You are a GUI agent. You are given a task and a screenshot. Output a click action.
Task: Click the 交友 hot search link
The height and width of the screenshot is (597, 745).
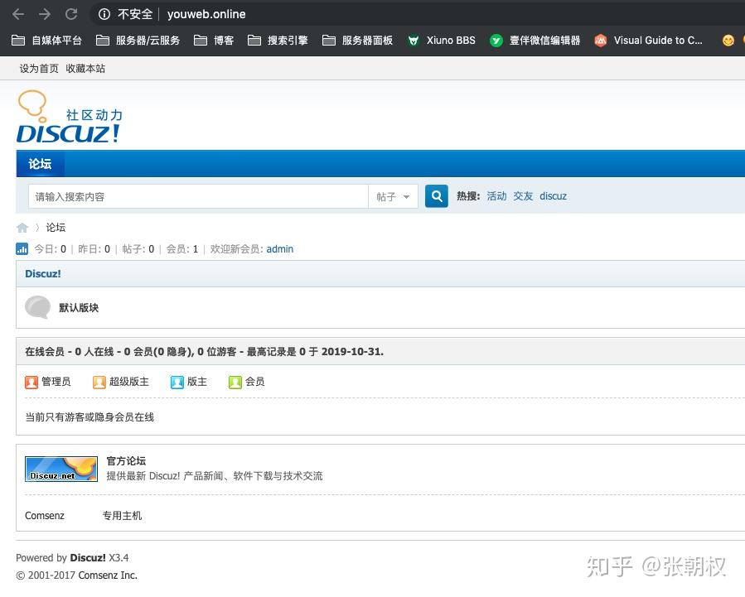pyautogui.click(x=523, y=196)
